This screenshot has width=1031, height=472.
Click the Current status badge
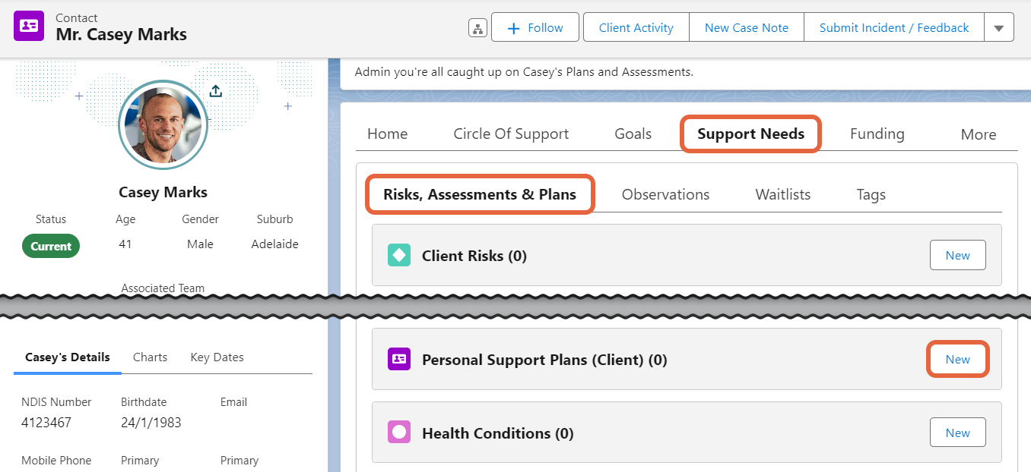tap(50, 246)
